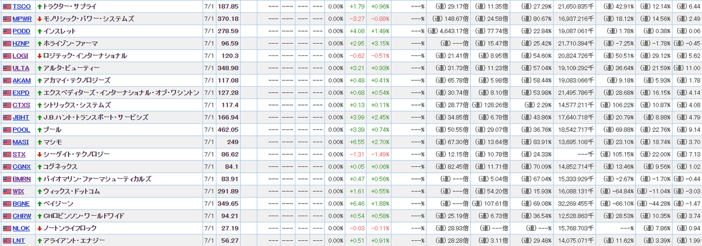The image size is (702, 246).
Task: Open the LOGI ticker link
Action: [x=21, y=55]
